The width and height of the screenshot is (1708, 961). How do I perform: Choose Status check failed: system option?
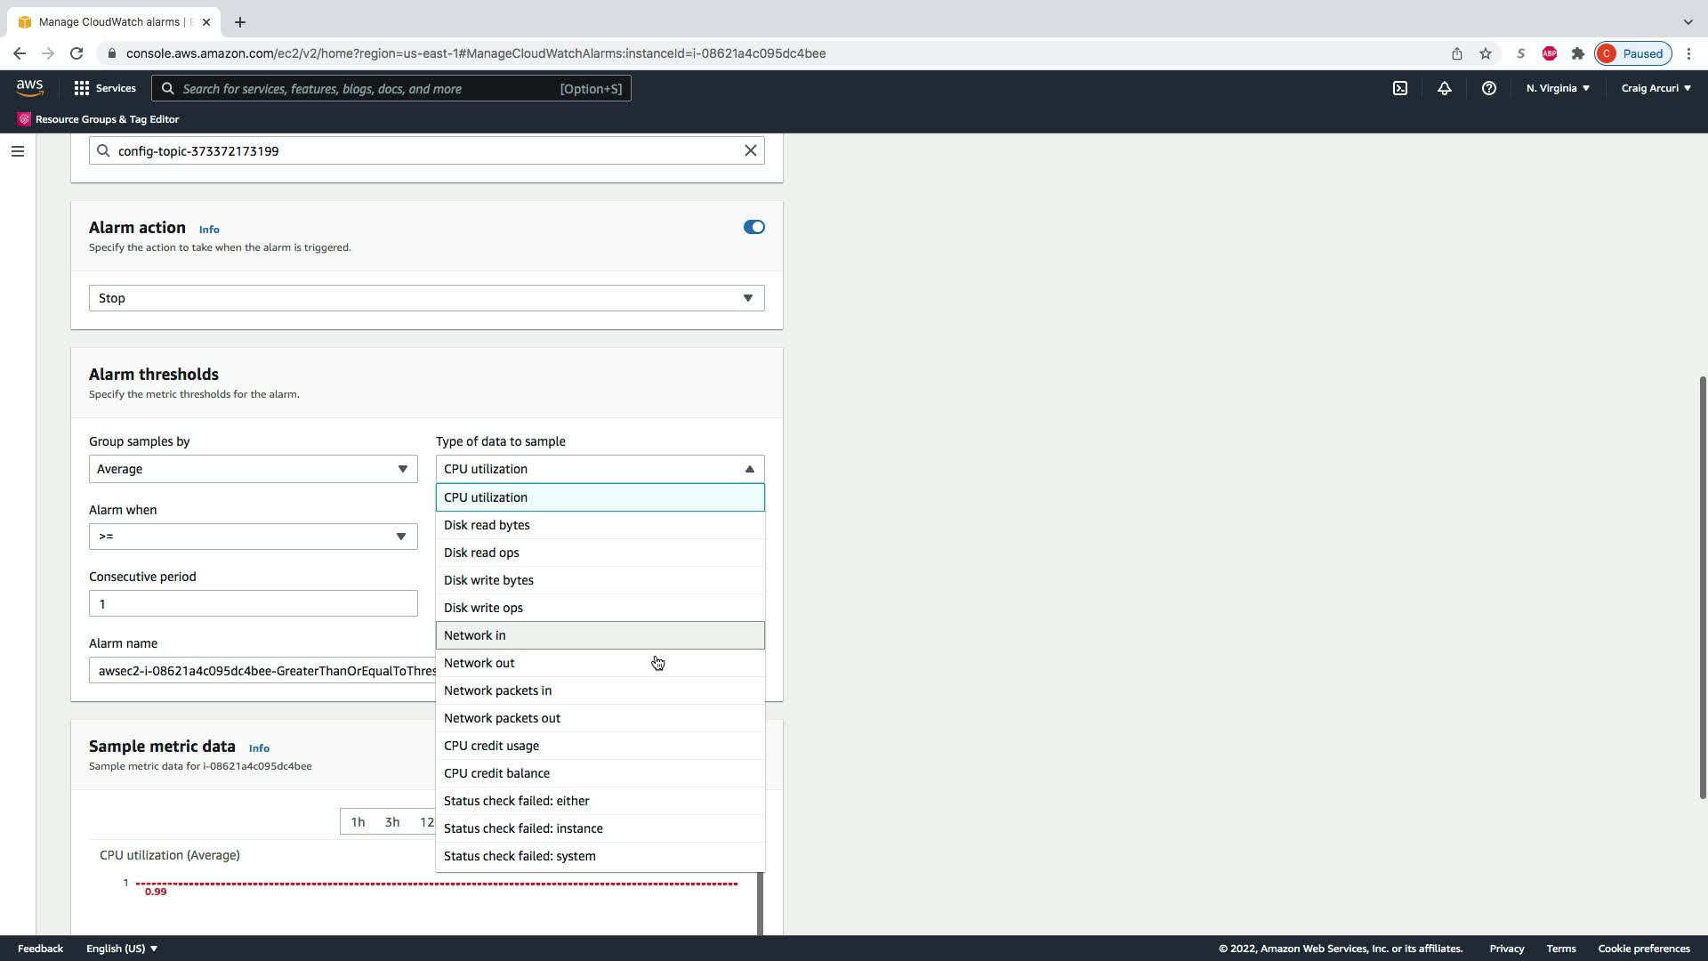(520, 856)
